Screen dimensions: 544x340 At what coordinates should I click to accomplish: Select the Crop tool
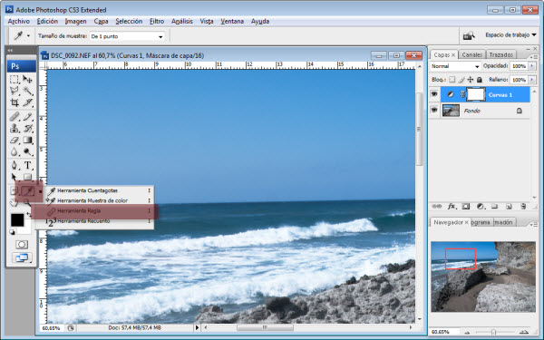[15, 102]
